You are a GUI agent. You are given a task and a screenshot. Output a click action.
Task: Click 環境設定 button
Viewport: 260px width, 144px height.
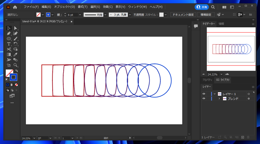206,15
